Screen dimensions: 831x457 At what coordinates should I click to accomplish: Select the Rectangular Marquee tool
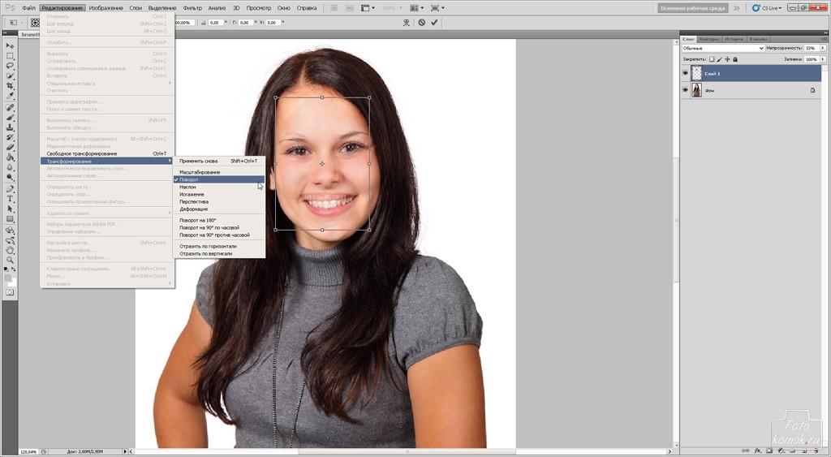10,56
